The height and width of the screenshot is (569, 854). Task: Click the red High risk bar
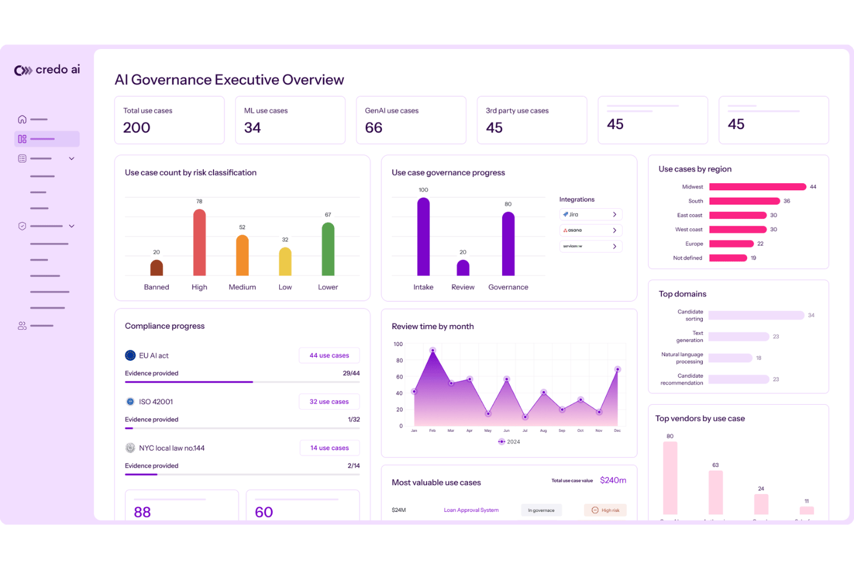pyautogui.click(x=200, y=242)
